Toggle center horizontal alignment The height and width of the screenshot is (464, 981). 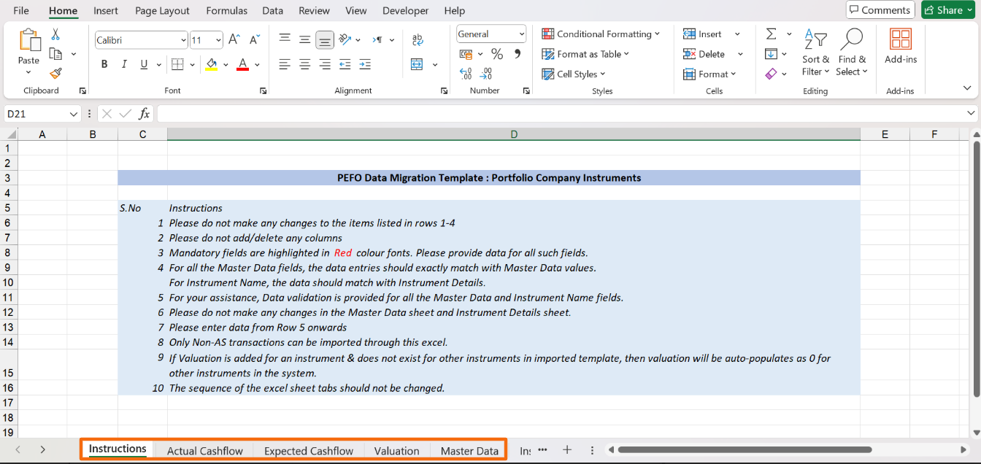(305, 64)
